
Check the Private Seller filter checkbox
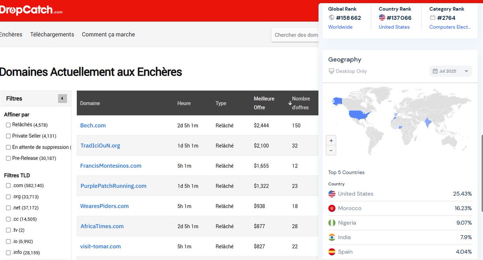pos(8,136)
